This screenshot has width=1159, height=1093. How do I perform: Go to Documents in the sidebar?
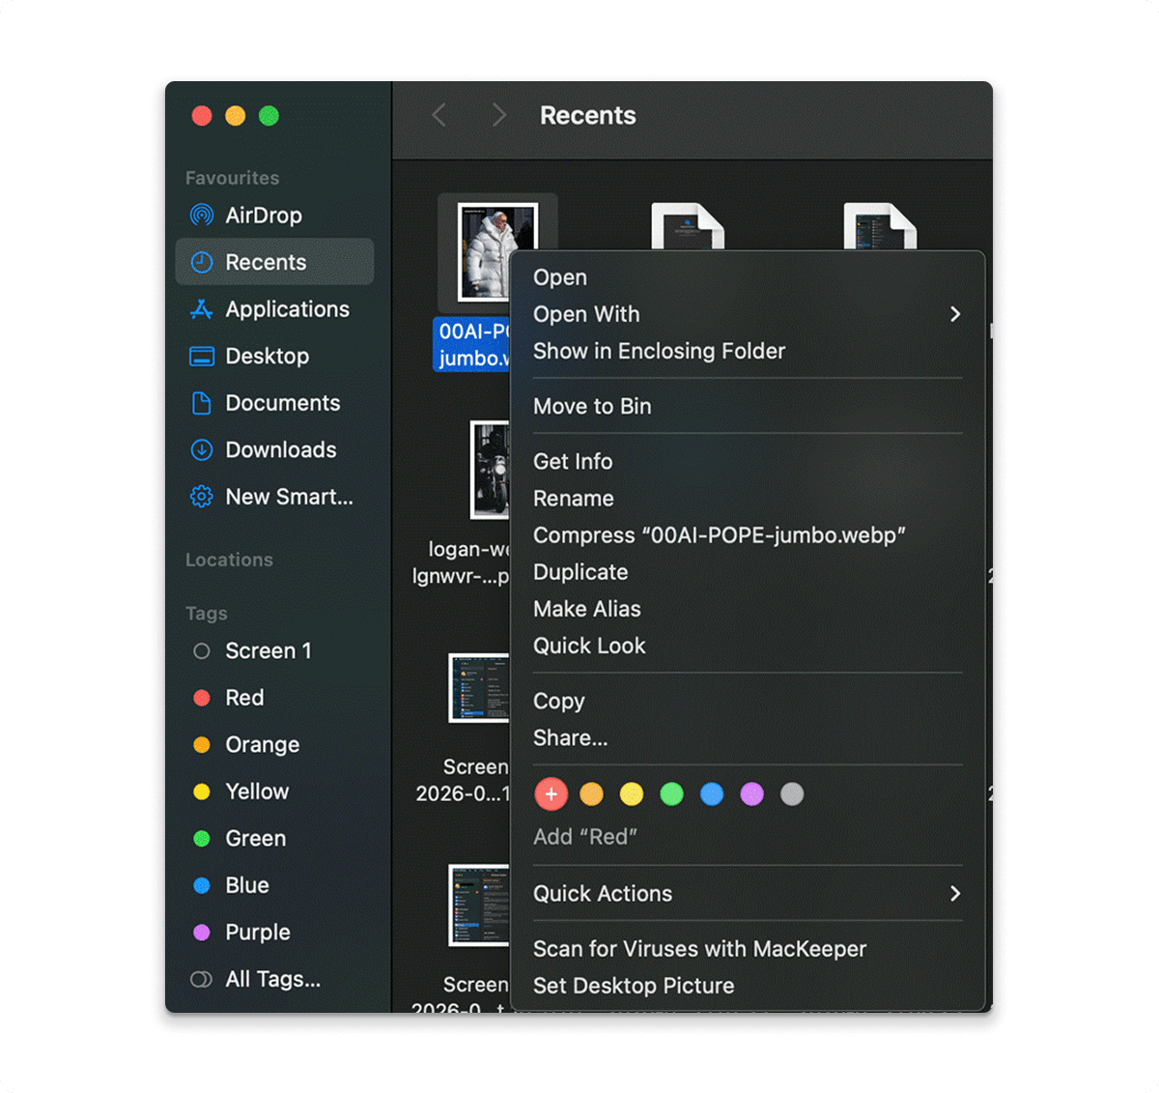click(282, 403)
